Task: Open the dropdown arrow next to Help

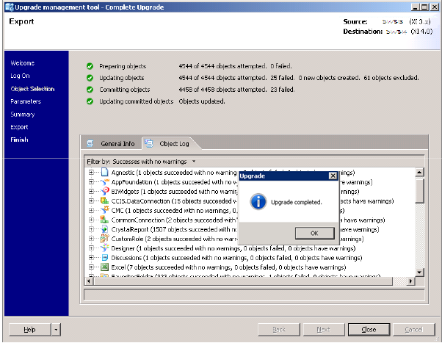Action: [57, 329]
